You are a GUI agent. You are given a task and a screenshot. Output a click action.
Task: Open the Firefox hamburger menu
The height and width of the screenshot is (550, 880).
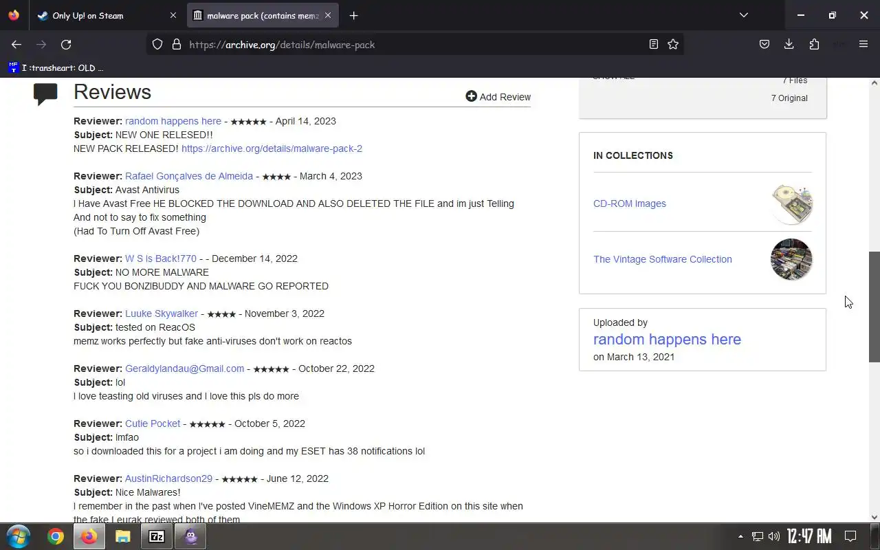tap(863, 44)
